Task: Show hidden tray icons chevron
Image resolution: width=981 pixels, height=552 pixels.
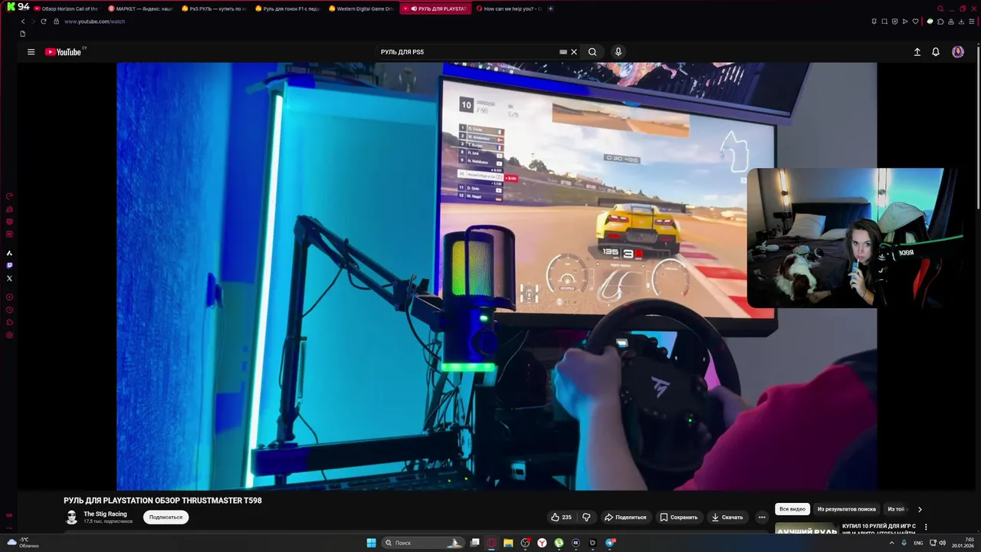Action: tap(891, 543)
